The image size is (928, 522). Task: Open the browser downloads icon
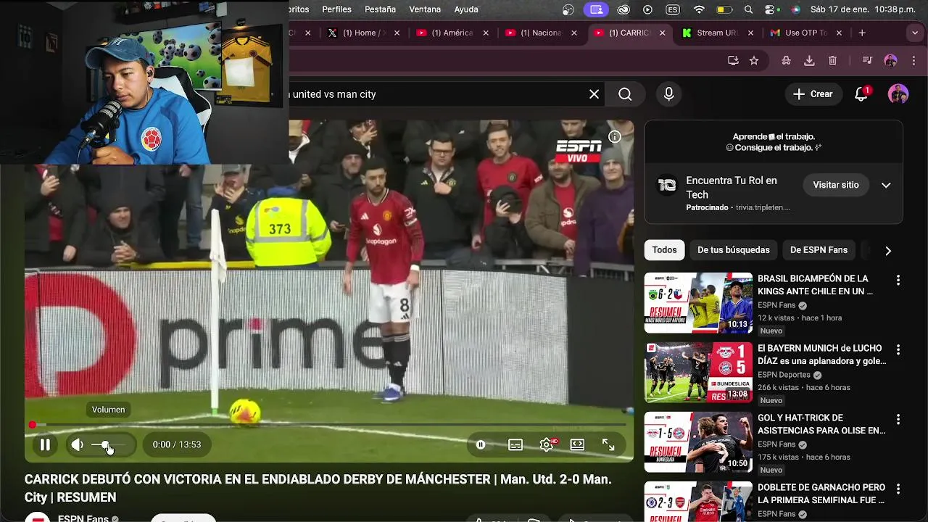(x=809, y=61)
